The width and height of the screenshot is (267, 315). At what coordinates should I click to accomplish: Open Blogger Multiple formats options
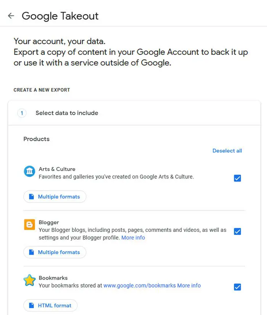coord(55,252)
